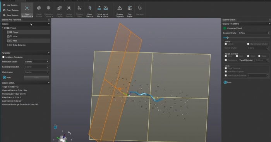Toggle visibility checkbox of Scan item
The width and height of the screenshot is (271, 142).
tap(8, 36)
